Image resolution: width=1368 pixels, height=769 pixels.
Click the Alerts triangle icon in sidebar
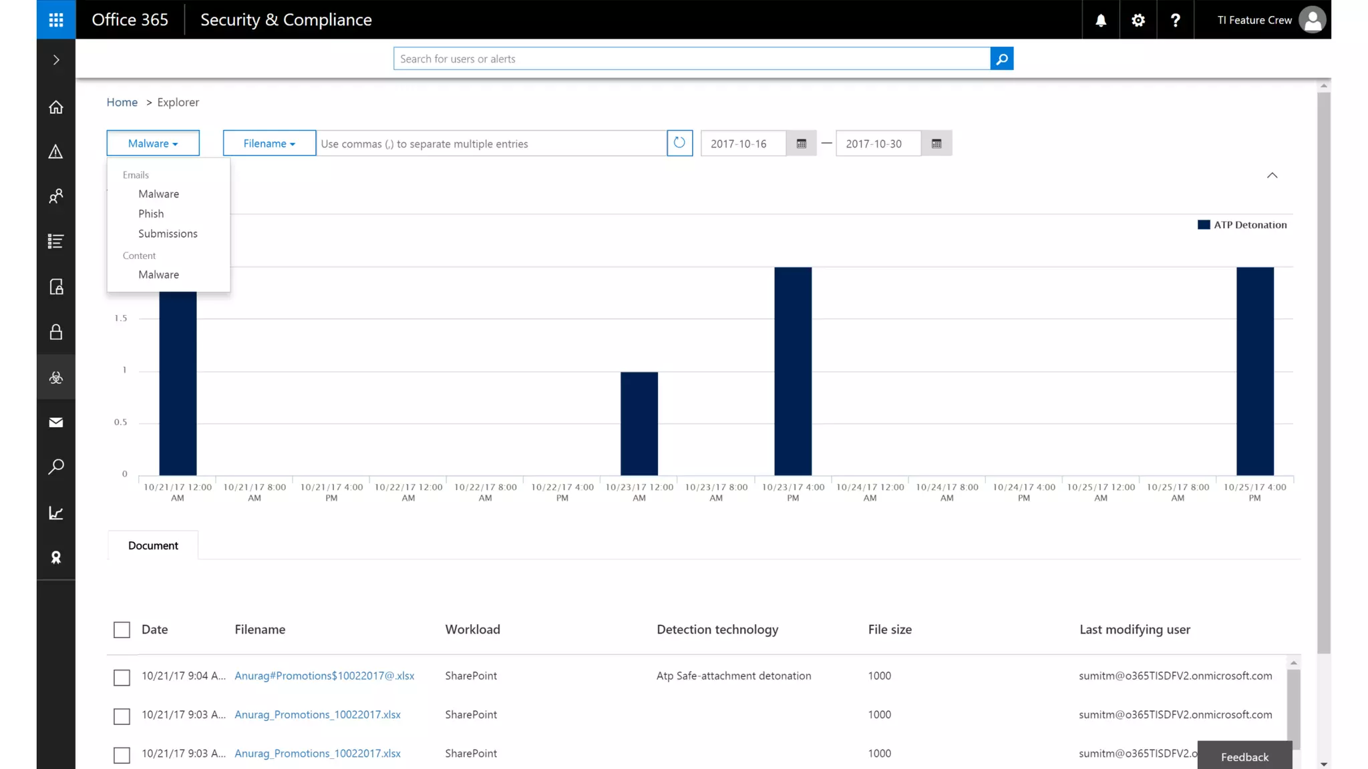[56, 152]
